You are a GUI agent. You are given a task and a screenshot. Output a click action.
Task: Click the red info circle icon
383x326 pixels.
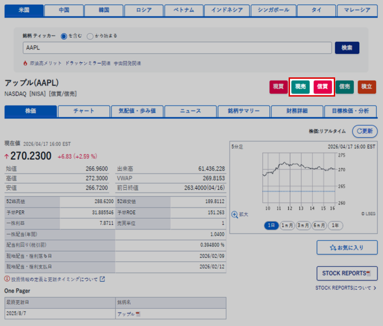[x=7, y=279]
